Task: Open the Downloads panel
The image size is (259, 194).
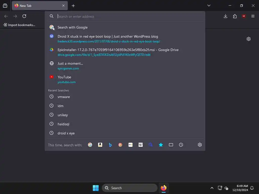Action: [x=225, y=16]
